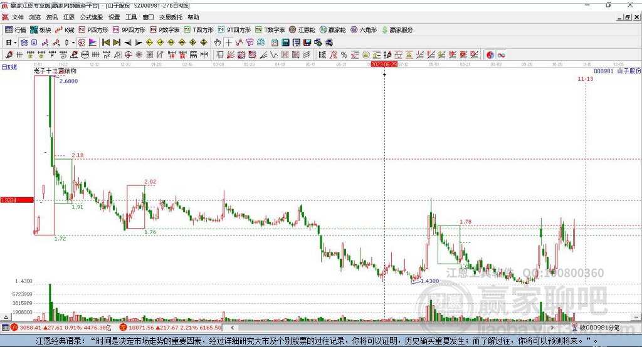Click the infinity symbol icon
Viewport: 642px width, 347px height.
point(501,55)
